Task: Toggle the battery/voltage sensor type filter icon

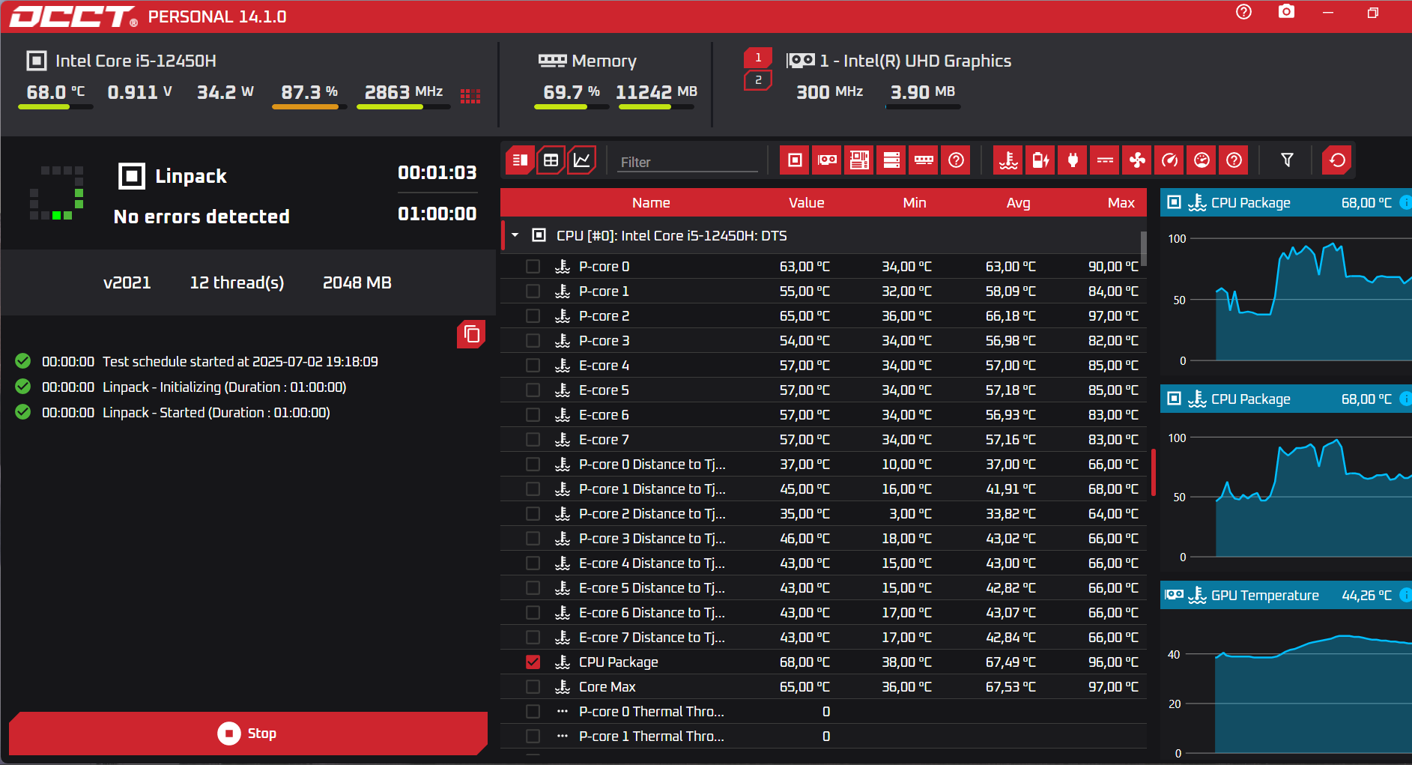Action: (x=1041, y=160)
